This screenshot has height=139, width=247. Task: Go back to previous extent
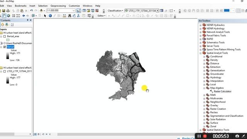coord(24,16)
